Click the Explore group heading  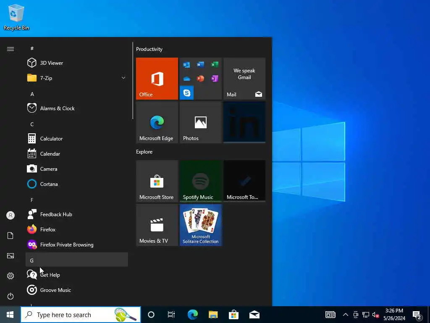tap(144, 151)
